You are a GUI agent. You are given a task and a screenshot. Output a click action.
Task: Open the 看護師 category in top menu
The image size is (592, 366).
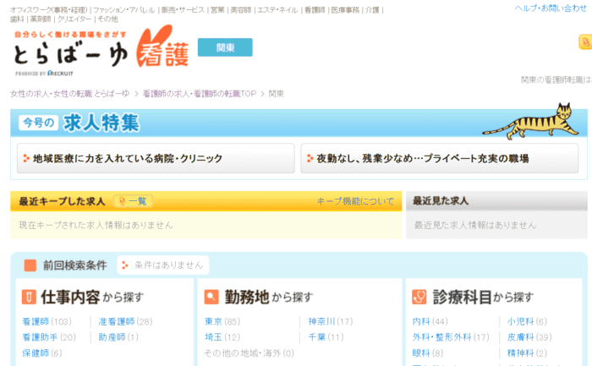point(315,10)
